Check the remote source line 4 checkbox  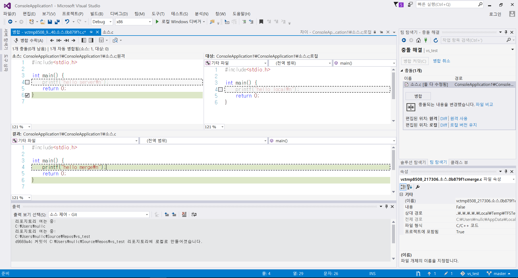point(27,82)
